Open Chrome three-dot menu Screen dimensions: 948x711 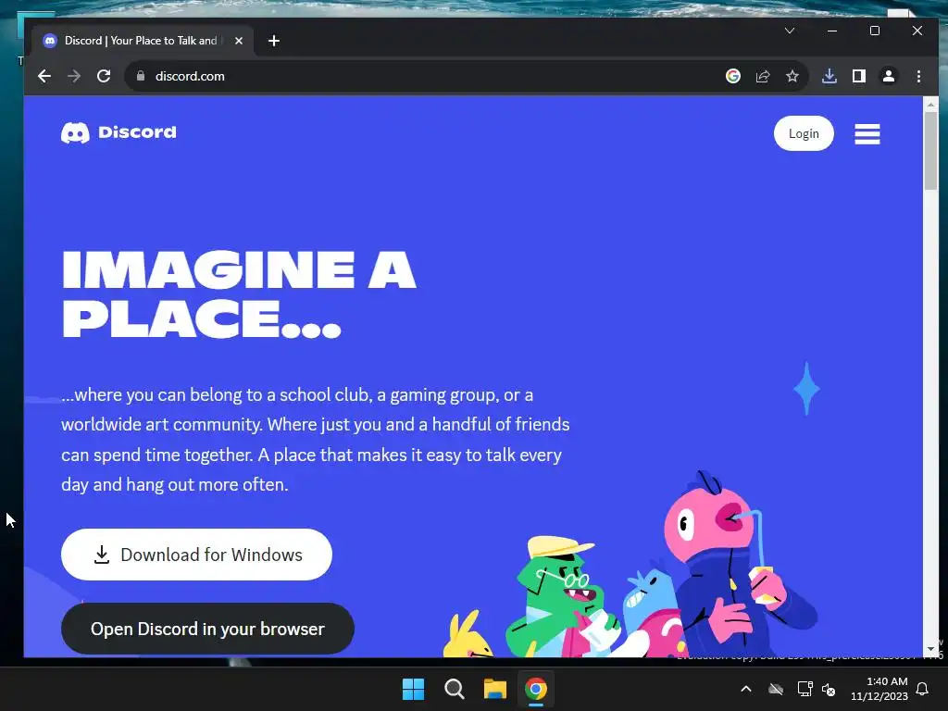pos(918,76)
